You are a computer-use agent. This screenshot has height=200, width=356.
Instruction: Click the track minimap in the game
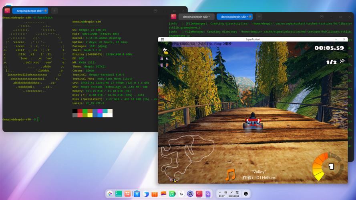click(187, 158)
